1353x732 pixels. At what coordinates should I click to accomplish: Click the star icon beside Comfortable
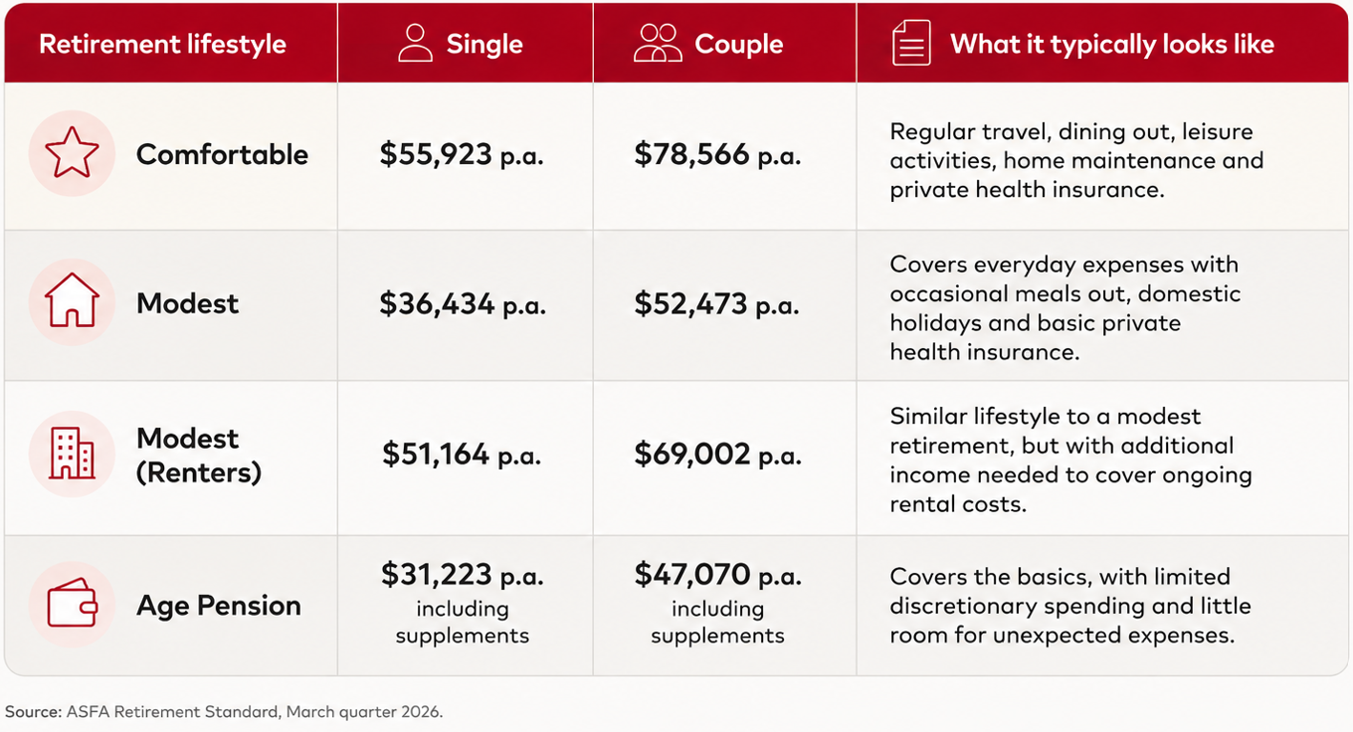click(72, 154)
